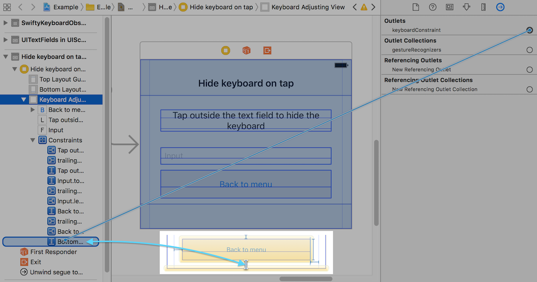The width and height of the screenshot is (537, 282).
Task: Go forward in editor history
Action: click(x=33, y=7)
